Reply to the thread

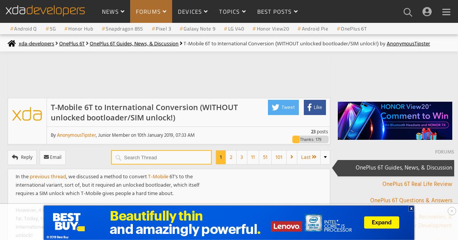22,157
